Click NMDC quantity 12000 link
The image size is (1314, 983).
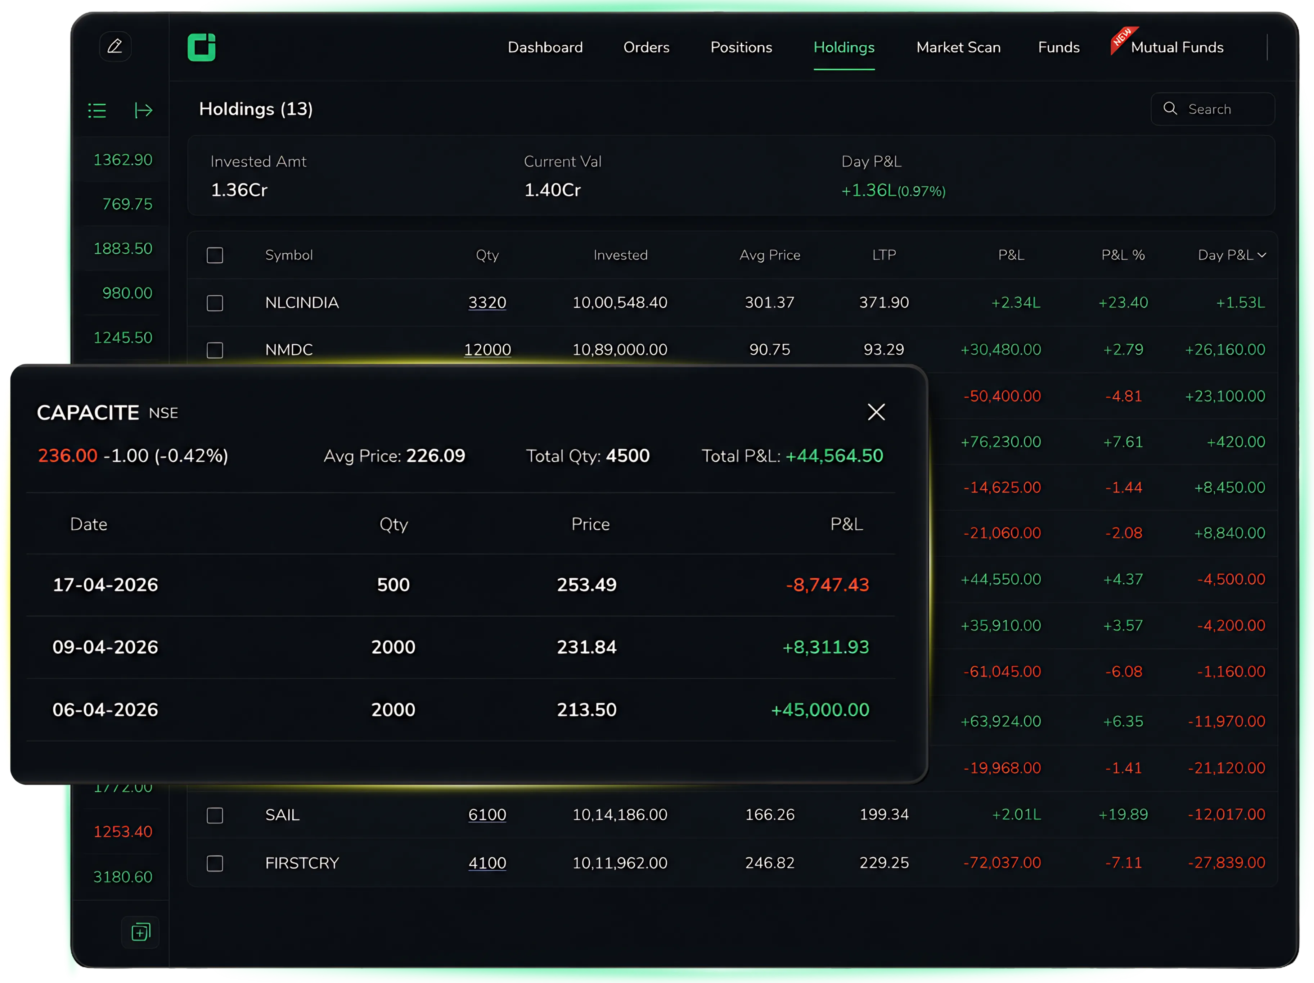(x=487, y=350)
